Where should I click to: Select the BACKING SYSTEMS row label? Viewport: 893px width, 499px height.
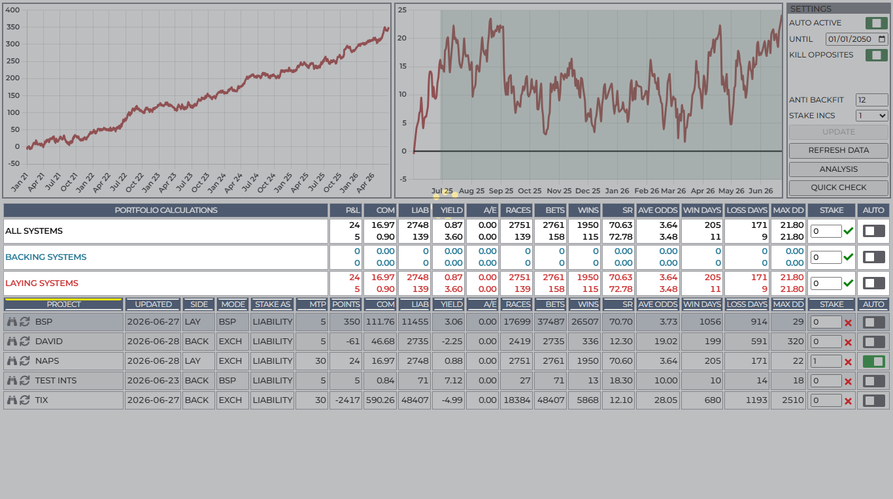coord(46,257)
